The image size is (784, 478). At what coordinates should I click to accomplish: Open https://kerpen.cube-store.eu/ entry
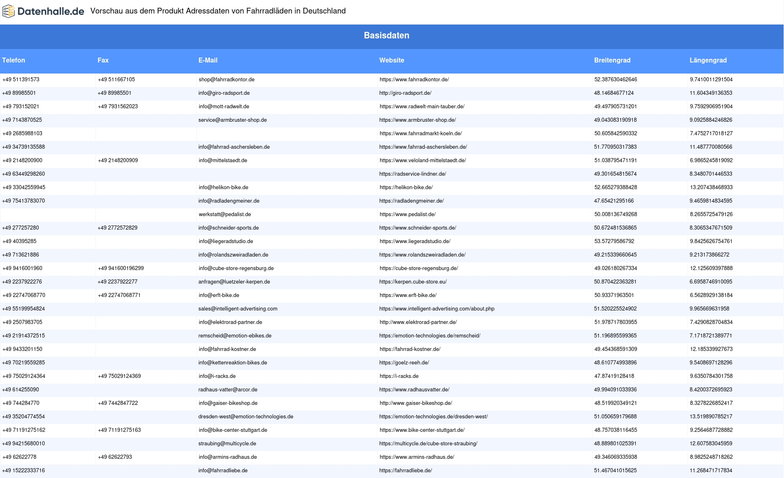click(413, 282)
